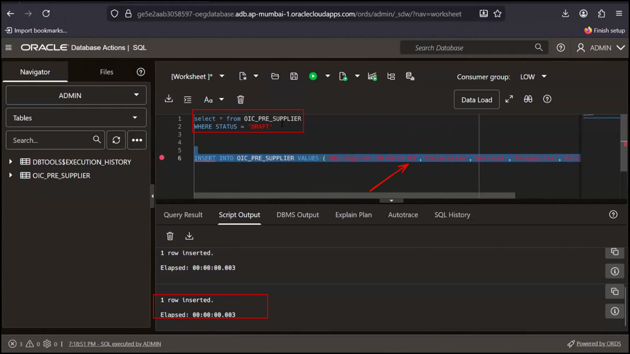Open the ADMIN user menu
Screen dimensions: 630x354
[601, 48]
